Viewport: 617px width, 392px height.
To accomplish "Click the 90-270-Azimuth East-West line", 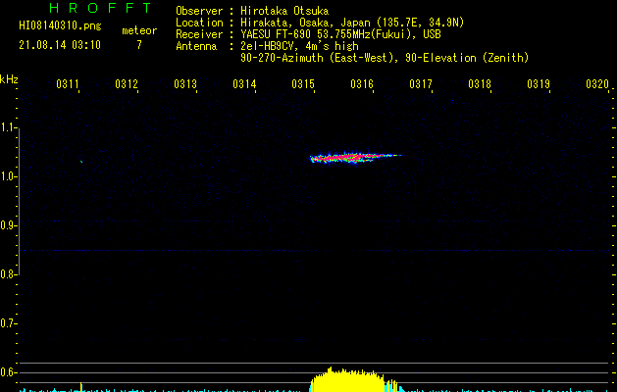I will pos(385,58).
